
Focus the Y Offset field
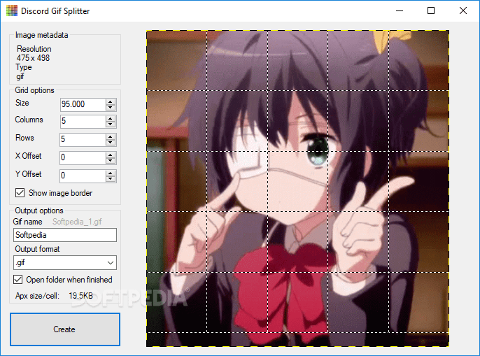click(83, 176)
